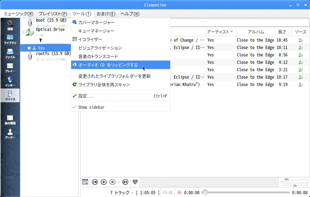Toggle the scrobbling icon in status bar
The height and width of the screenshot is (197, 310).
(x=179, y=192)
